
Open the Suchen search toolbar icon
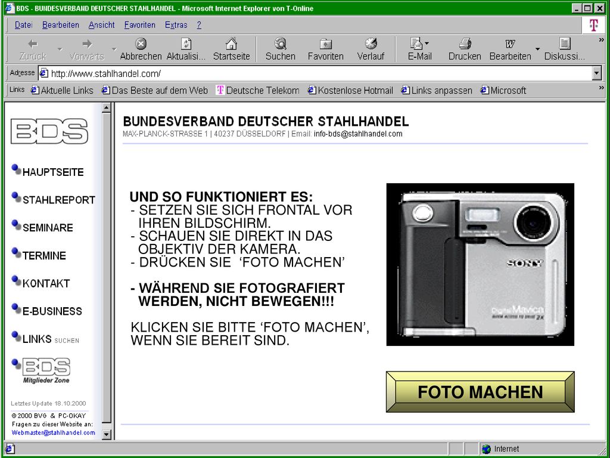click(280, 44)
